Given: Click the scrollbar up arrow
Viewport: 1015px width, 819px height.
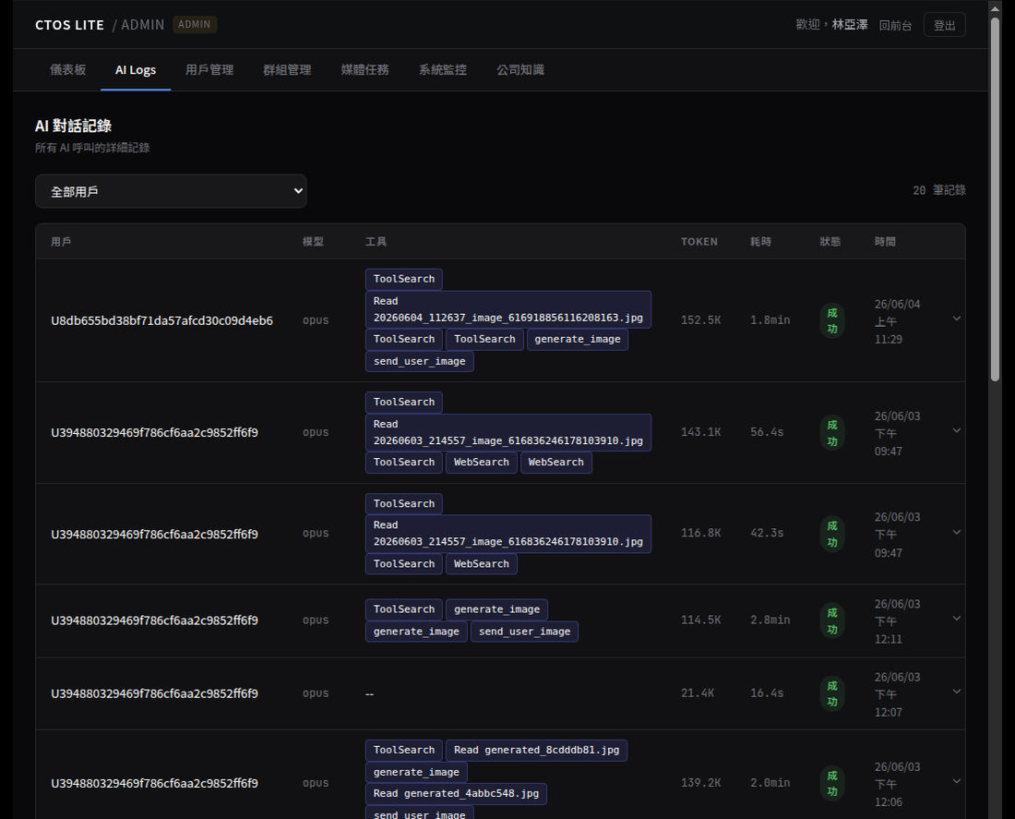Looking at the screenshot, I should click(x=995, y=7).
